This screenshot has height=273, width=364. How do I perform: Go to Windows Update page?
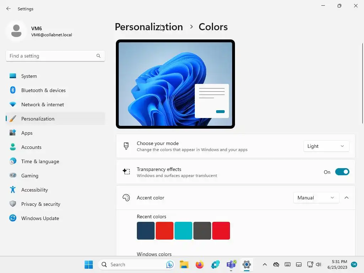pos(55,218)
